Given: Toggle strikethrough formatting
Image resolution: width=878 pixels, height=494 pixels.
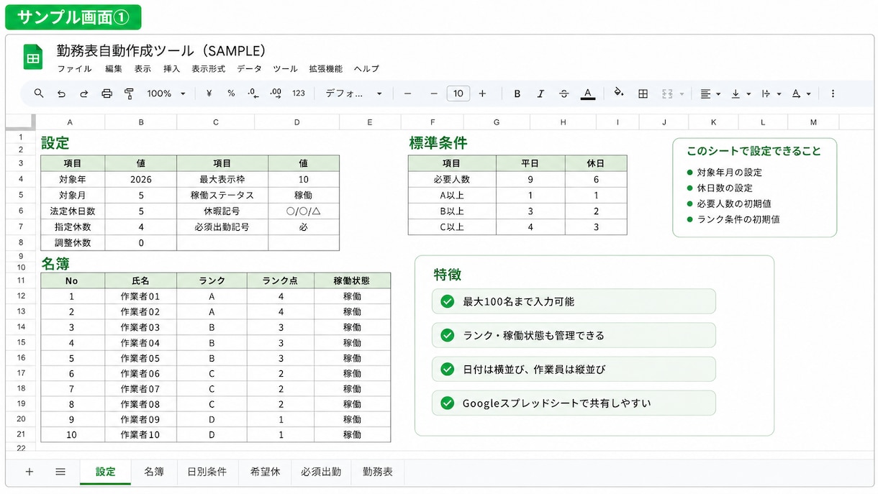Looking at the screenshot, I should [x=564, y=93].
